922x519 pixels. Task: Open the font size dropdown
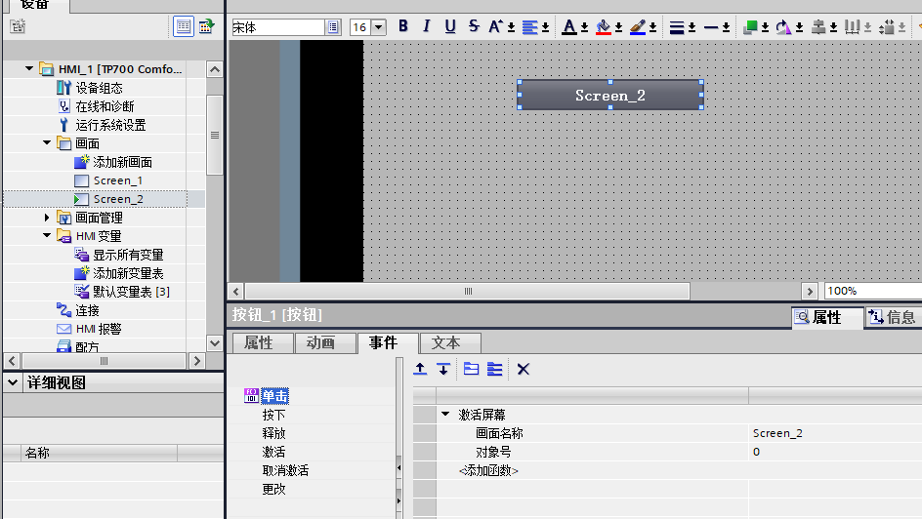pyautogui.click(x=378, y=27)
